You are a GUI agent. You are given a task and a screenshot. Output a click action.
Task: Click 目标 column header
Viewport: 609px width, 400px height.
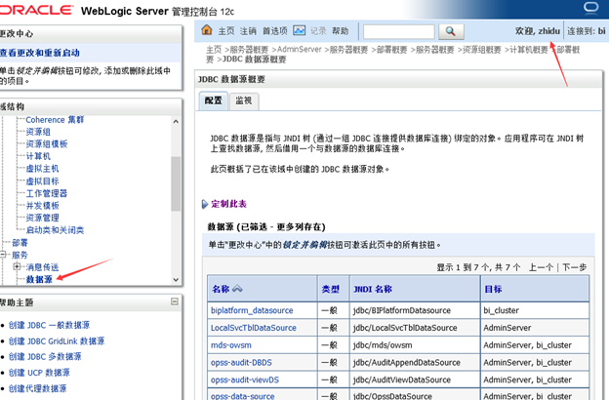493,289
